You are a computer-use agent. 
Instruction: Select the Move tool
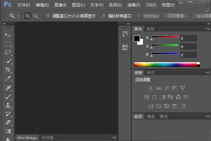tap(8, 35)
